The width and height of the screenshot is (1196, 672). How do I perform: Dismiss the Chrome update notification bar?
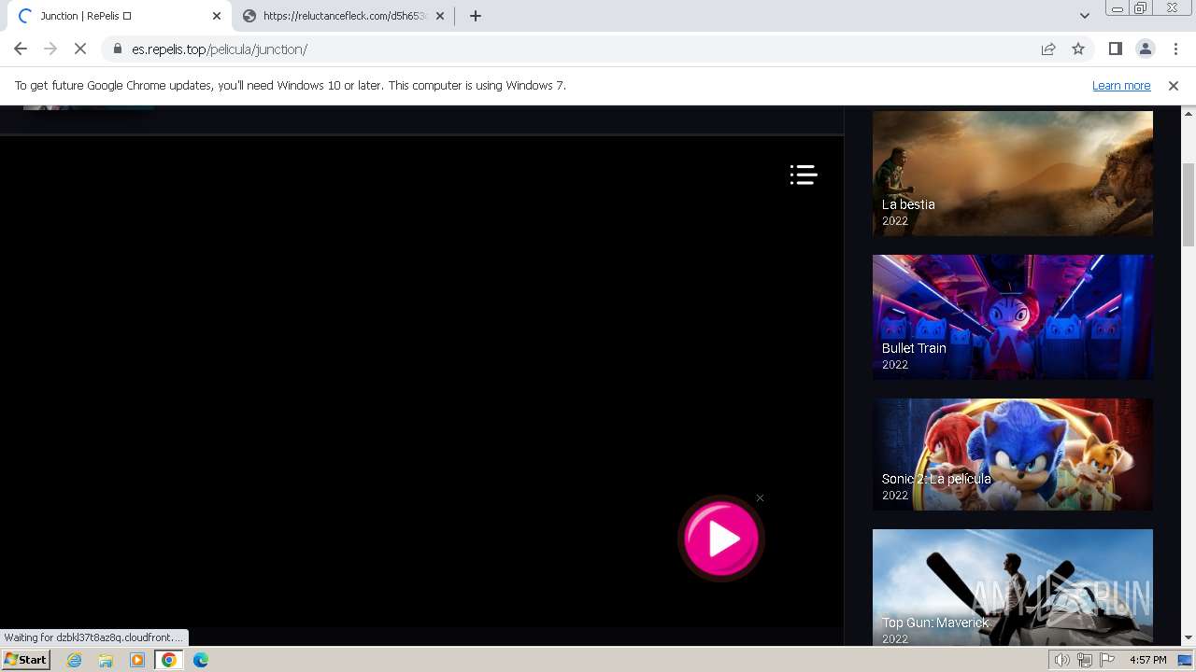tap(1174, 86)
